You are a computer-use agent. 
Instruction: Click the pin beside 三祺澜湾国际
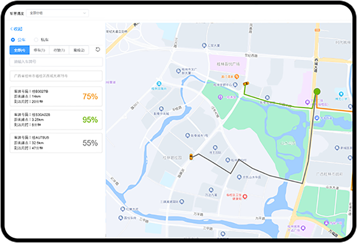[x=181, y=201]
